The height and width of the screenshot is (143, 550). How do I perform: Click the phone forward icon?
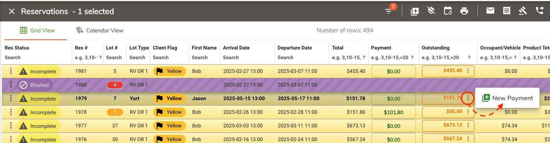tap(539, 11)
